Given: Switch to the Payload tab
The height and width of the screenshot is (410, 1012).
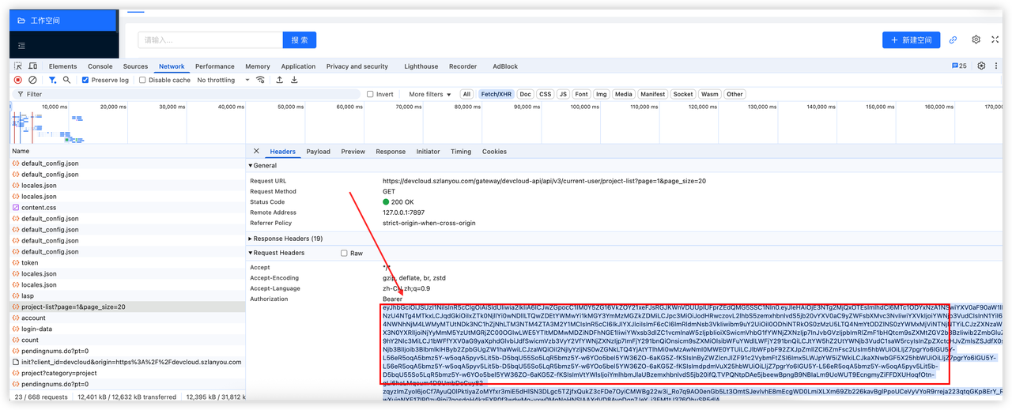Looking at the screenshot, I should 318,152.
